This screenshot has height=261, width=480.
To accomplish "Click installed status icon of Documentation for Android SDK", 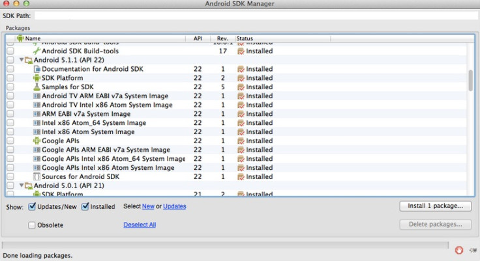I will (x=241, y=69).
